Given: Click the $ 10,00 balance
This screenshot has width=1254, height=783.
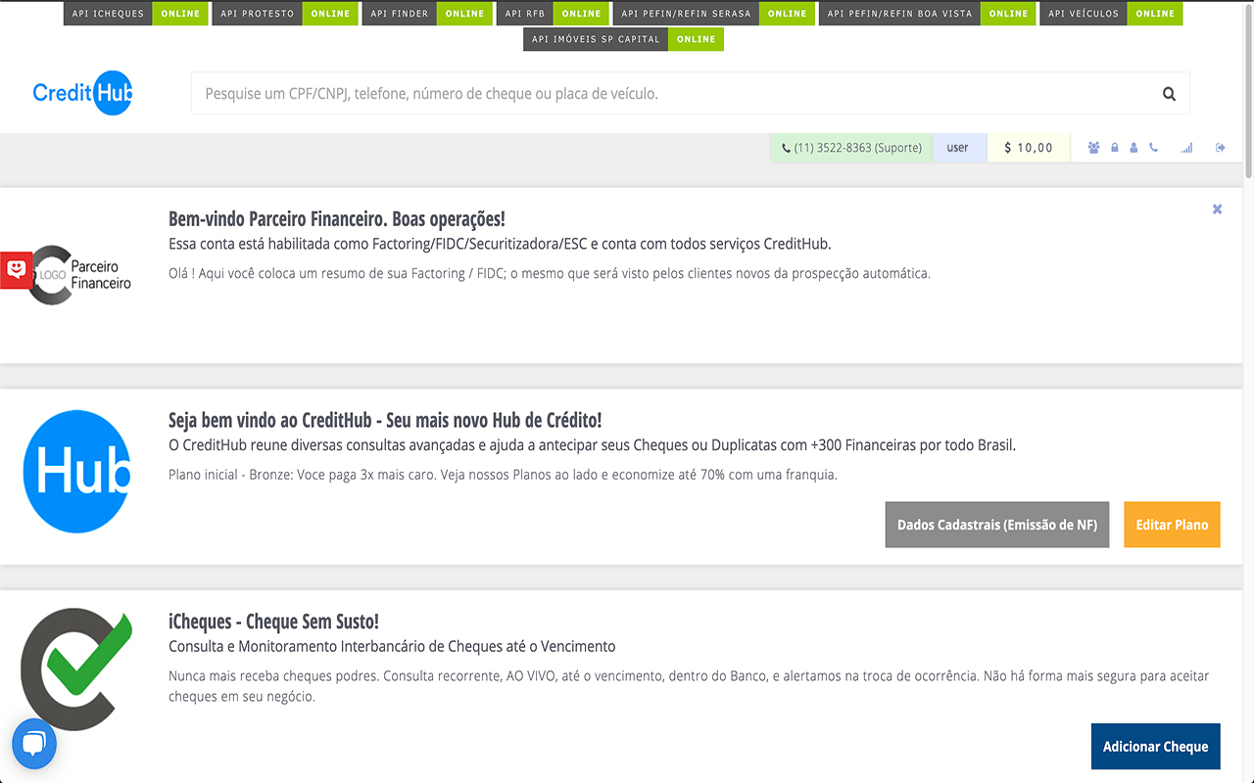Looking at the screenshot, I should 1029,148.
